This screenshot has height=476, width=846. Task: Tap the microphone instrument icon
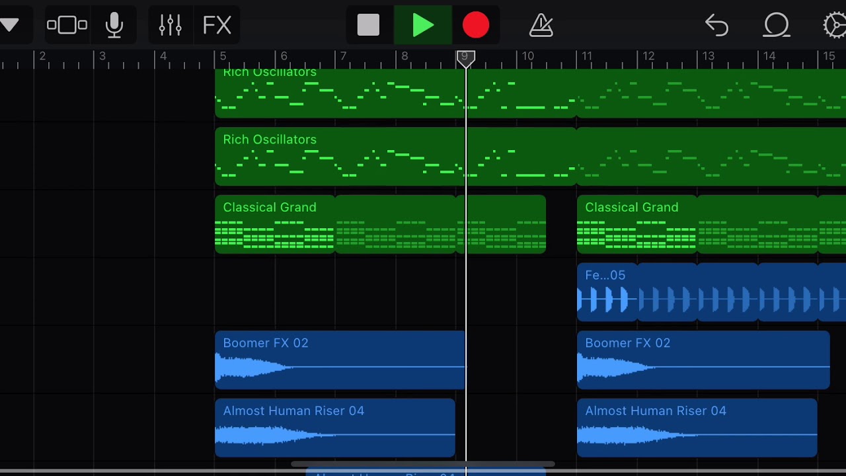pyautogui.click(x=114, y=25)
